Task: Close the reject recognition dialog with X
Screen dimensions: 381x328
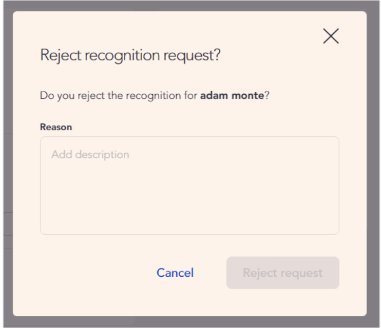Action: (x=331, y=36)
